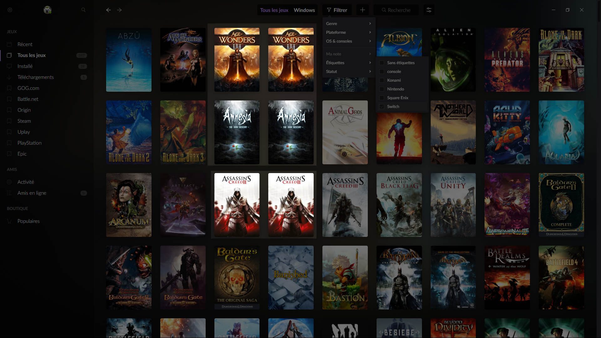Open the GOG.com library link
601x338 pixels.
click(47, 88)
